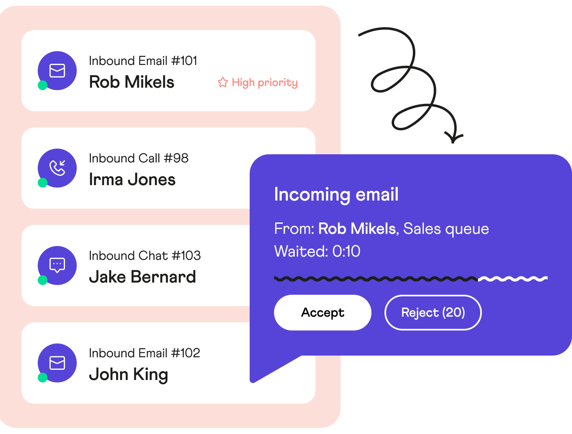
Task: Click the email icon beside John King
Action: [57, 363]
